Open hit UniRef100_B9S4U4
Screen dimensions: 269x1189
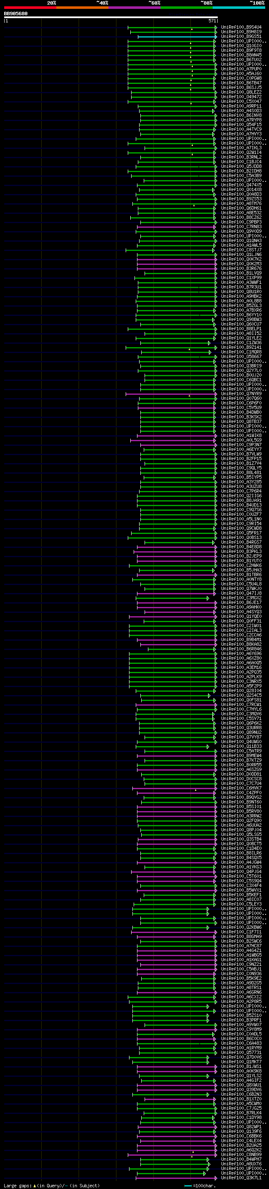click(x=241, y=27)
